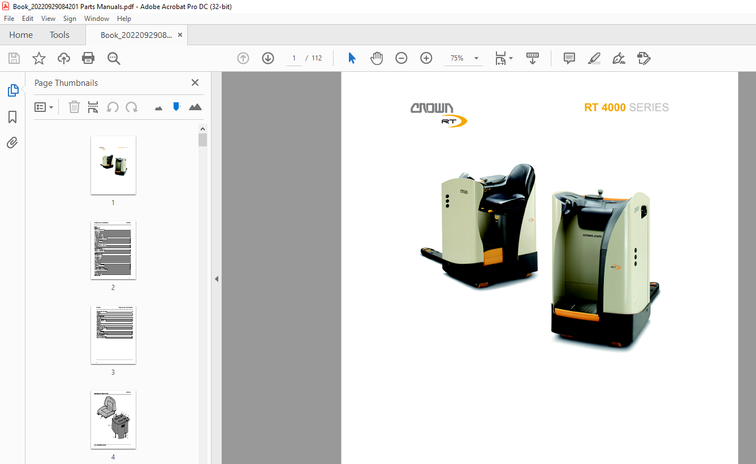756x464 pixels.
Task: Click the scrolling mode keyboard icon
Action: coord(532,58)
